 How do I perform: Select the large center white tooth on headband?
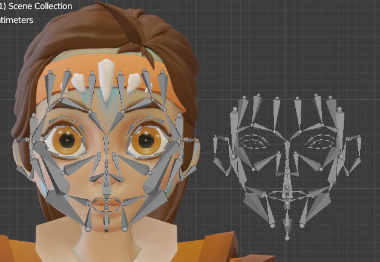[x=106, y=80]
